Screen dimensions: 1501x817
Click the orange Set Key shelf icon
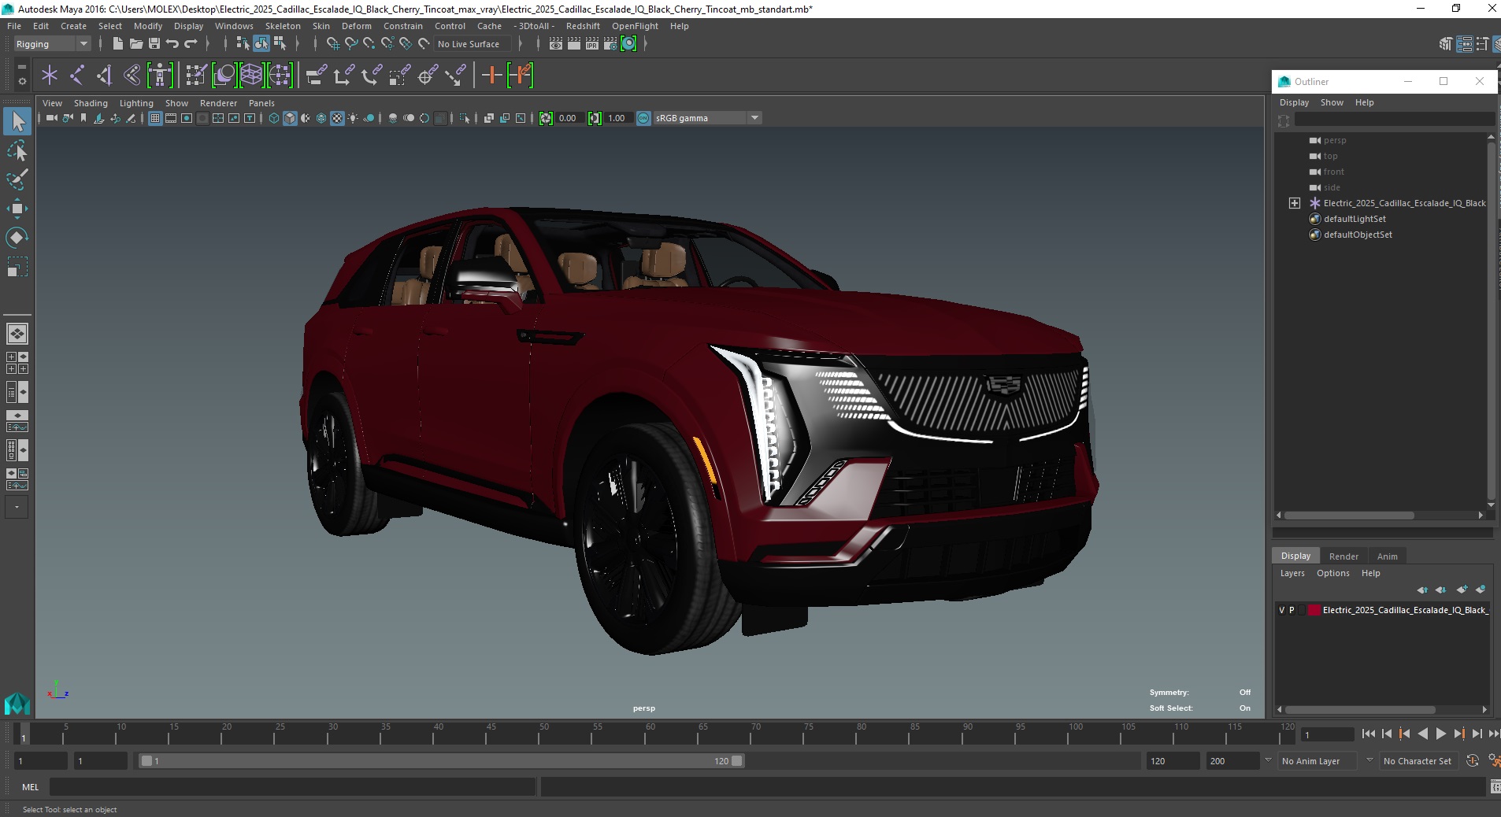tap(492, 76)
